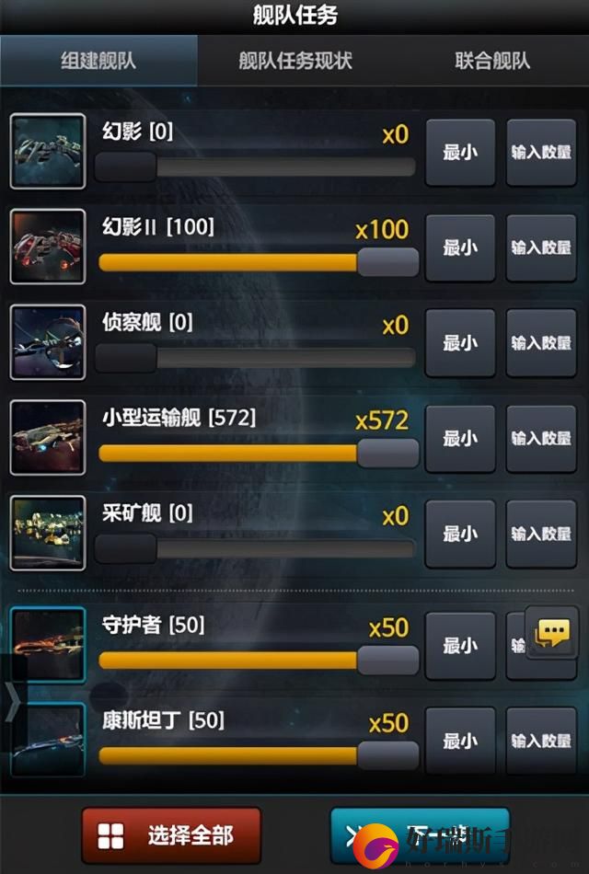The width and height of the screenshot is (589, 874).
Task: Tap the 幻影II red ship icon
Action: coord(48,247)
